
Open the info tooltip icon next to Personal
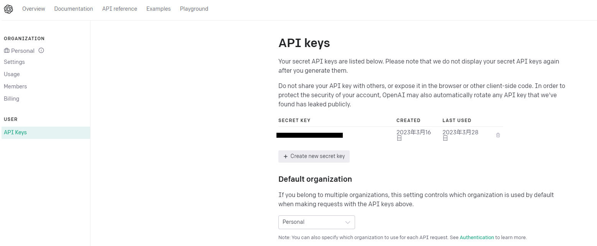[41, 51]
